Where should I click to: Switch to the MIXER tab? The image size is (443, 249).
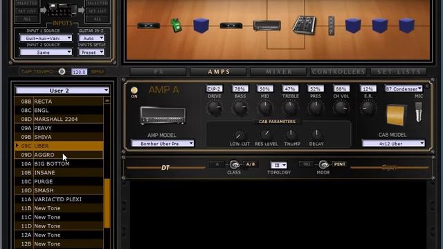point(278,72)
